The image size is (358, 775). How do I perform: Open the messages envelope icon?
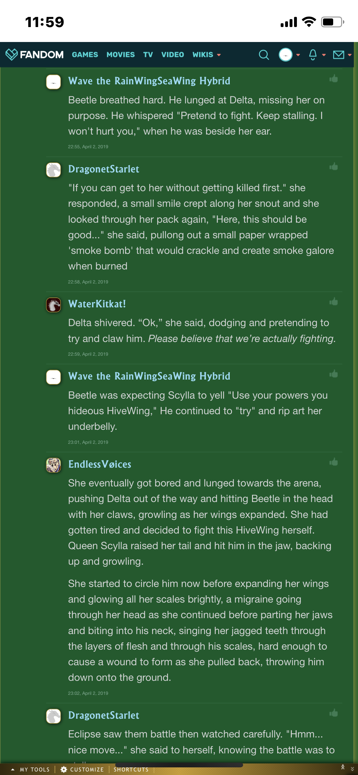pyautogui.click(x=338, y=55)
